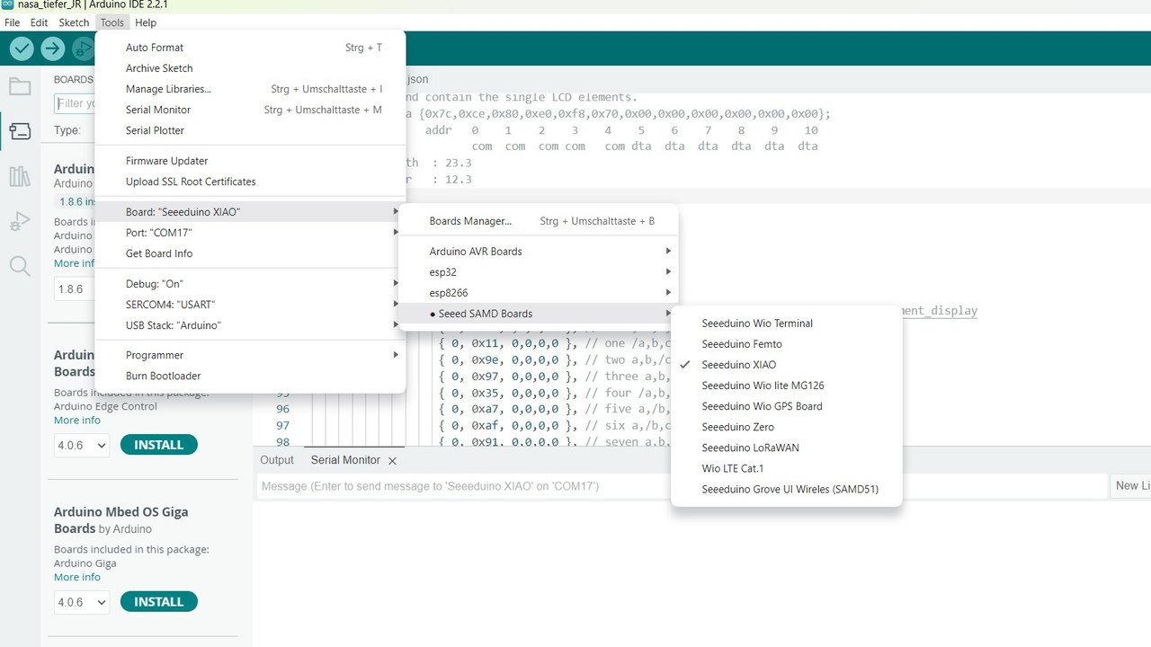Open the Edit menu
The height and width of the screenshot is (647, 1151).
pyautogui.click(x=39, y=22)
